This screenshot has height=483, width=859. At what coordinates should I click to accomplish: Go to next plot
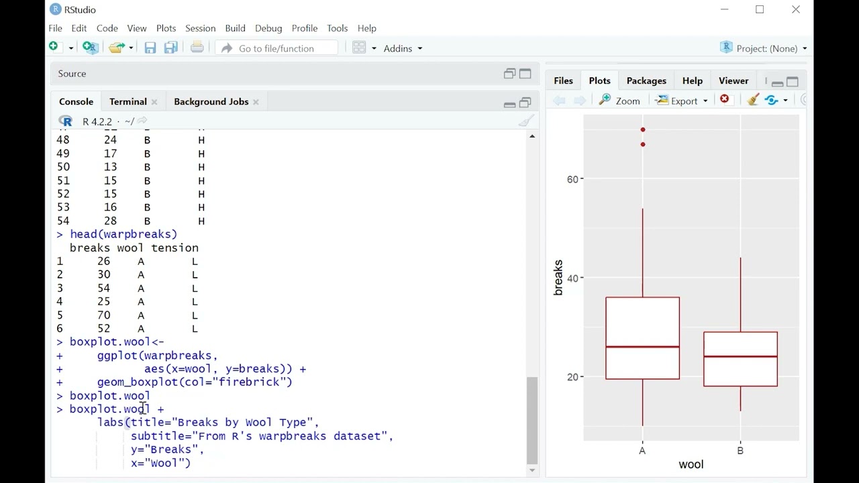tap(580, 101)
